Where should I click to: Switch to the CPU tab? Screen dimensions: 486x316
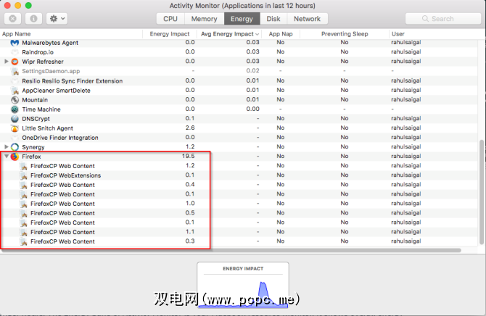click(x=170, y=19)
